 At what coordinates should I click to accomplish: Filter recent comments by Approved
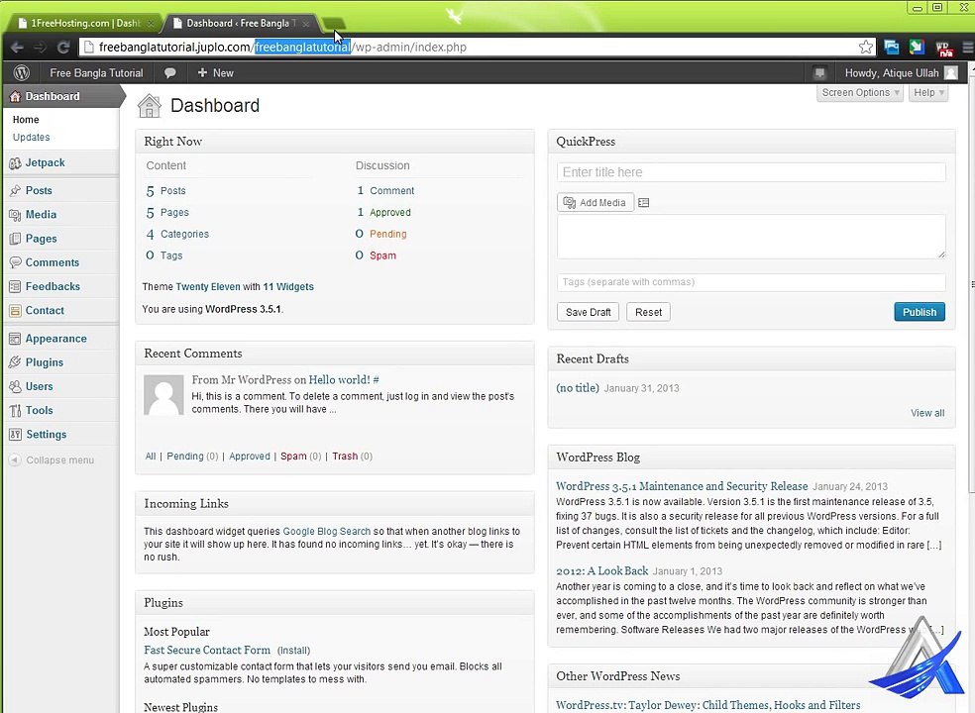point(250,457)
